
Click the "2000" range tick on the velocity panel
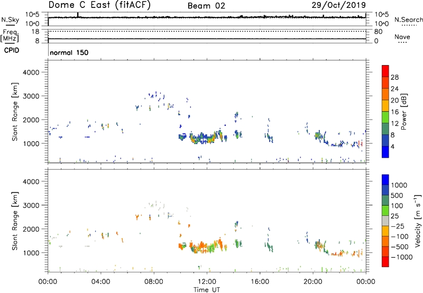pyautogui.click(x=31, y=229)
